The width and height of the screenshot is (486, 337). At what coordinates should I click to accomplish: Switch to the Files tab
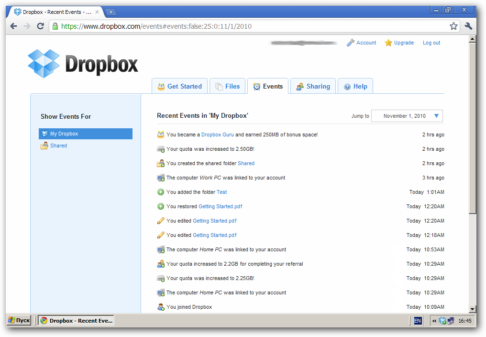[x=228, y=86]
